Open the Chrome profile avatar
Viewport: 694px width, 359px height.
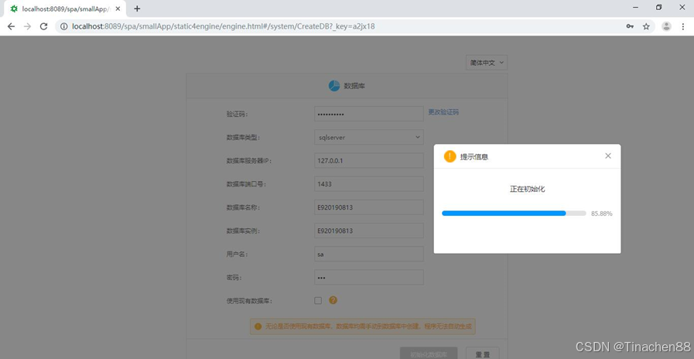(x=666, y=26)
